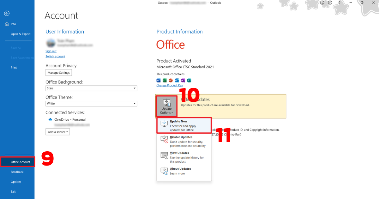Image resolution: width=379 pixels, height=199 pixels.
Task: Click the 'OneDrive - Personal' service text
Action: (70, 119)
